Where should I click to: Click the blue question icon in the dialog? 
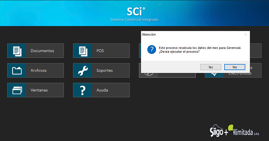pyautogui.click(x=152, y=50)
